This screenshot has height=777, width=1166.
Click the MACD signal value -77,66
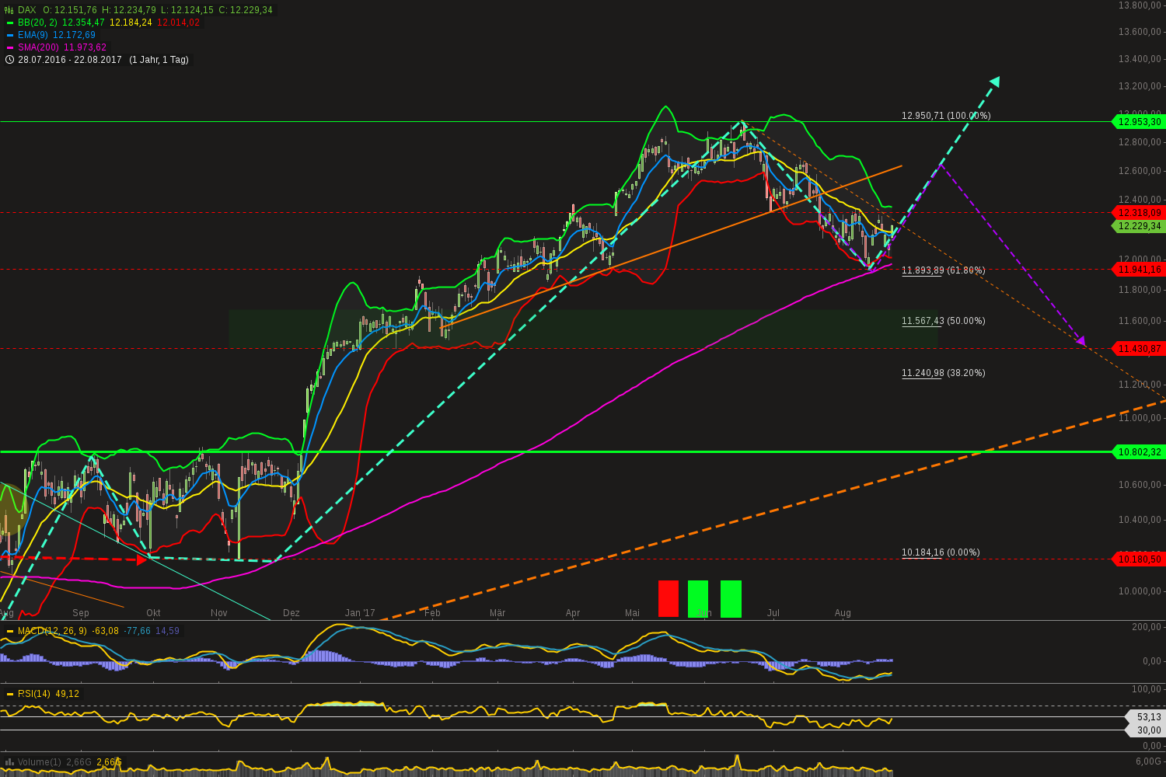click(138, 631)
